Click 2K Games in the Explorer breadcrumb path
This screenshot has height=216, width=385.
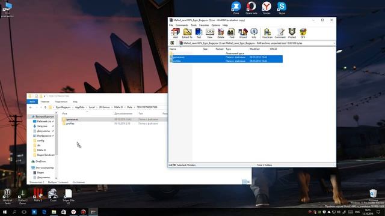[x=104, y=107]
